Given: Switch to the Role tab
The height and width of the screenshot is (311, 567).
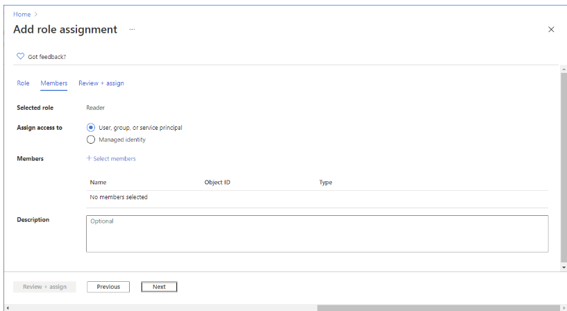Looking at the screenshot, I should (x=23, y=83).
